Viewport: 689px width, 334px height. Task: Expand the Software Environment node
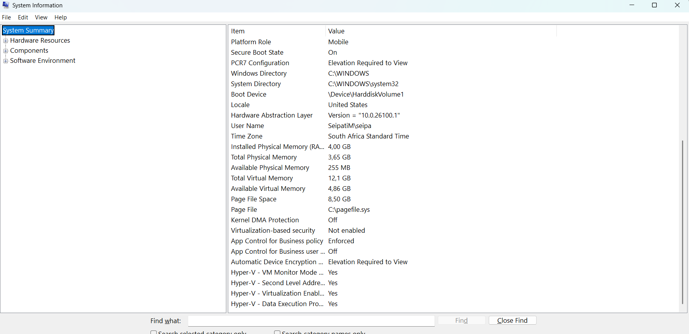6,61
